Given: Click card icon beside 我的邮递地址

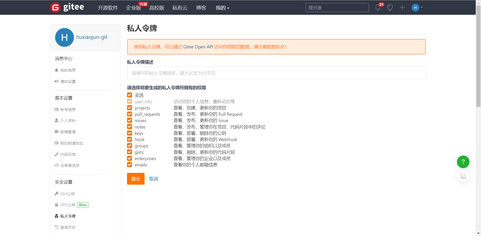Looking at the screenshot, I should pos(57,143).
